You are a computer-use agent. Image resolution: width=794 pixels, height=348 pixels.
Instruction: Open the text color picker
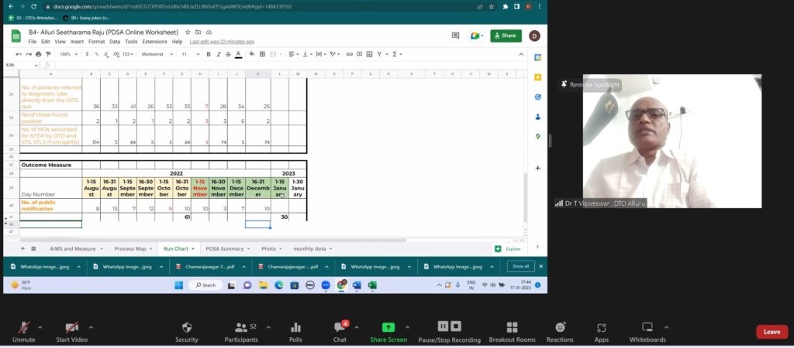(x=239, y=54)
